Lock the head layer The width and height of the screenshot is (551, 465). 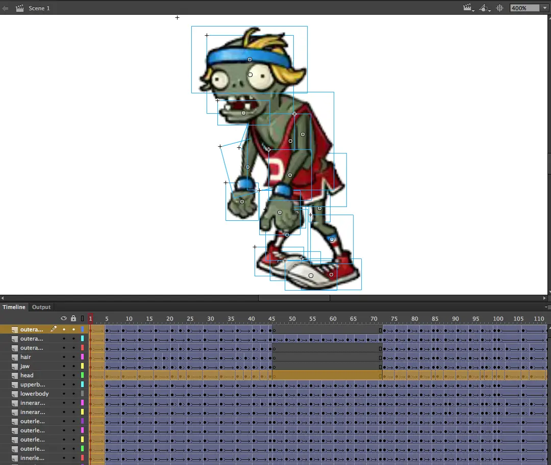tap(73, 375)
